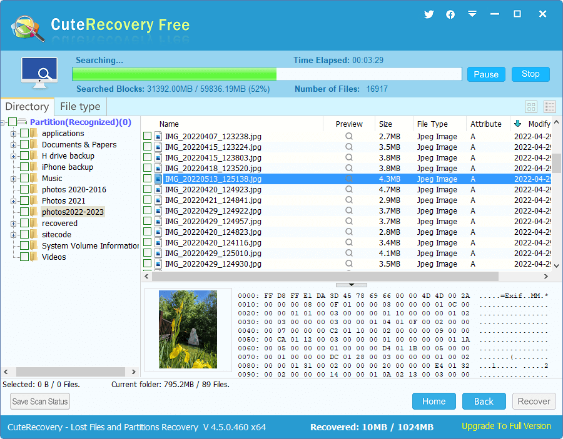
Task: Tick the photos2022-2023 folder checkbox
Action: point(24,212)
